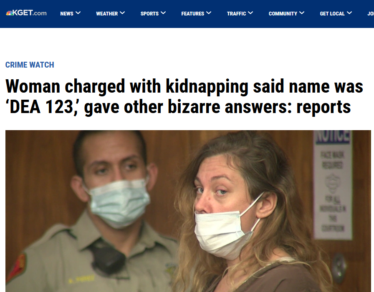Expand the Traffic dropdown chevron
The height and width of the screenshot is (292, 374).
point(250,13)
